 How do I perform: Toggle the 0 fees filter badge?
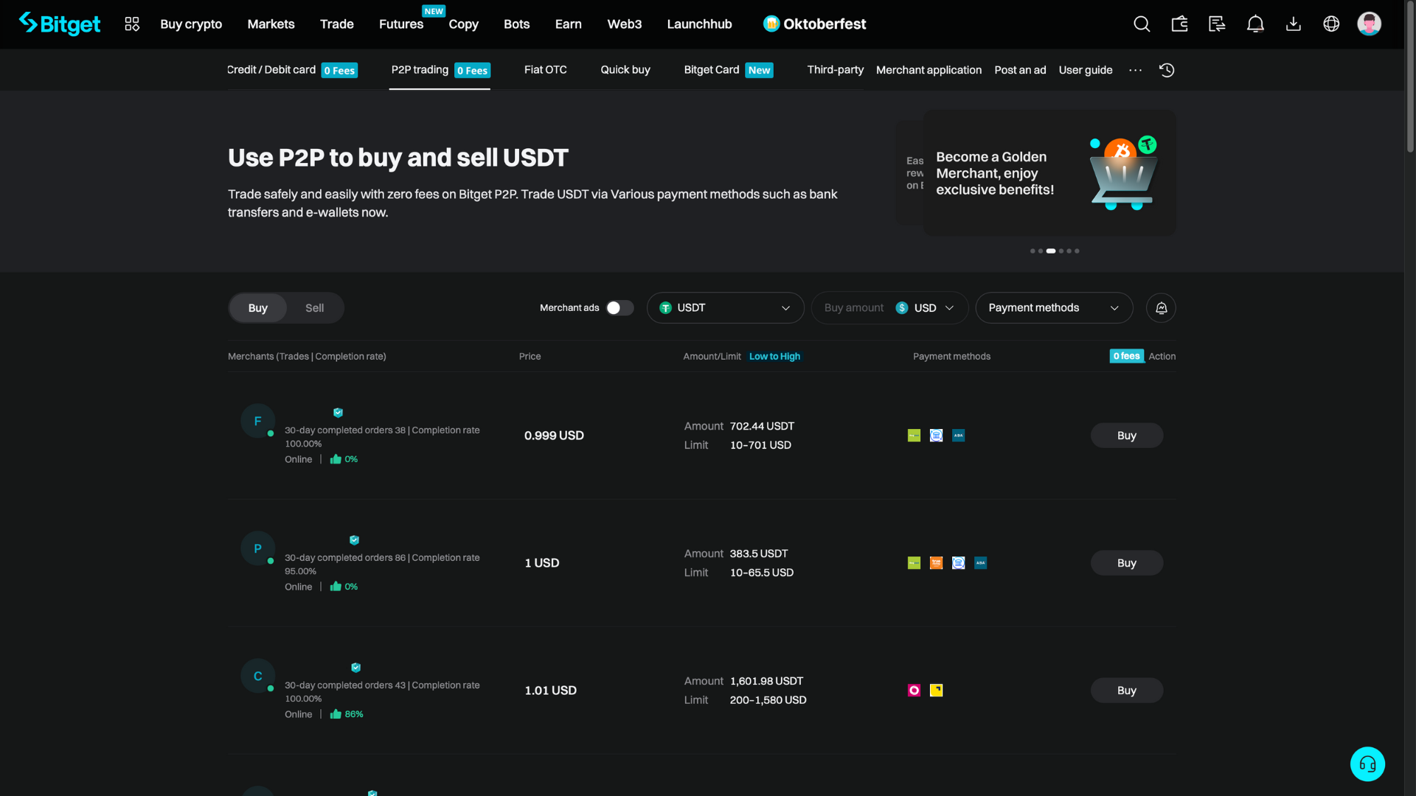click(1126, 356)
